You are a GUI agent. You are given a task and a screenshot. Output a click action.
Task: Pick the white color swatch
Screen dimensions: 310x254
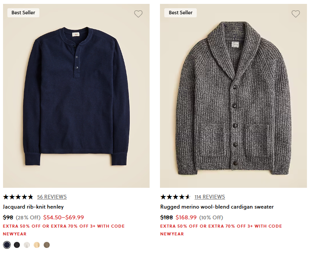[x=27, y=245]
